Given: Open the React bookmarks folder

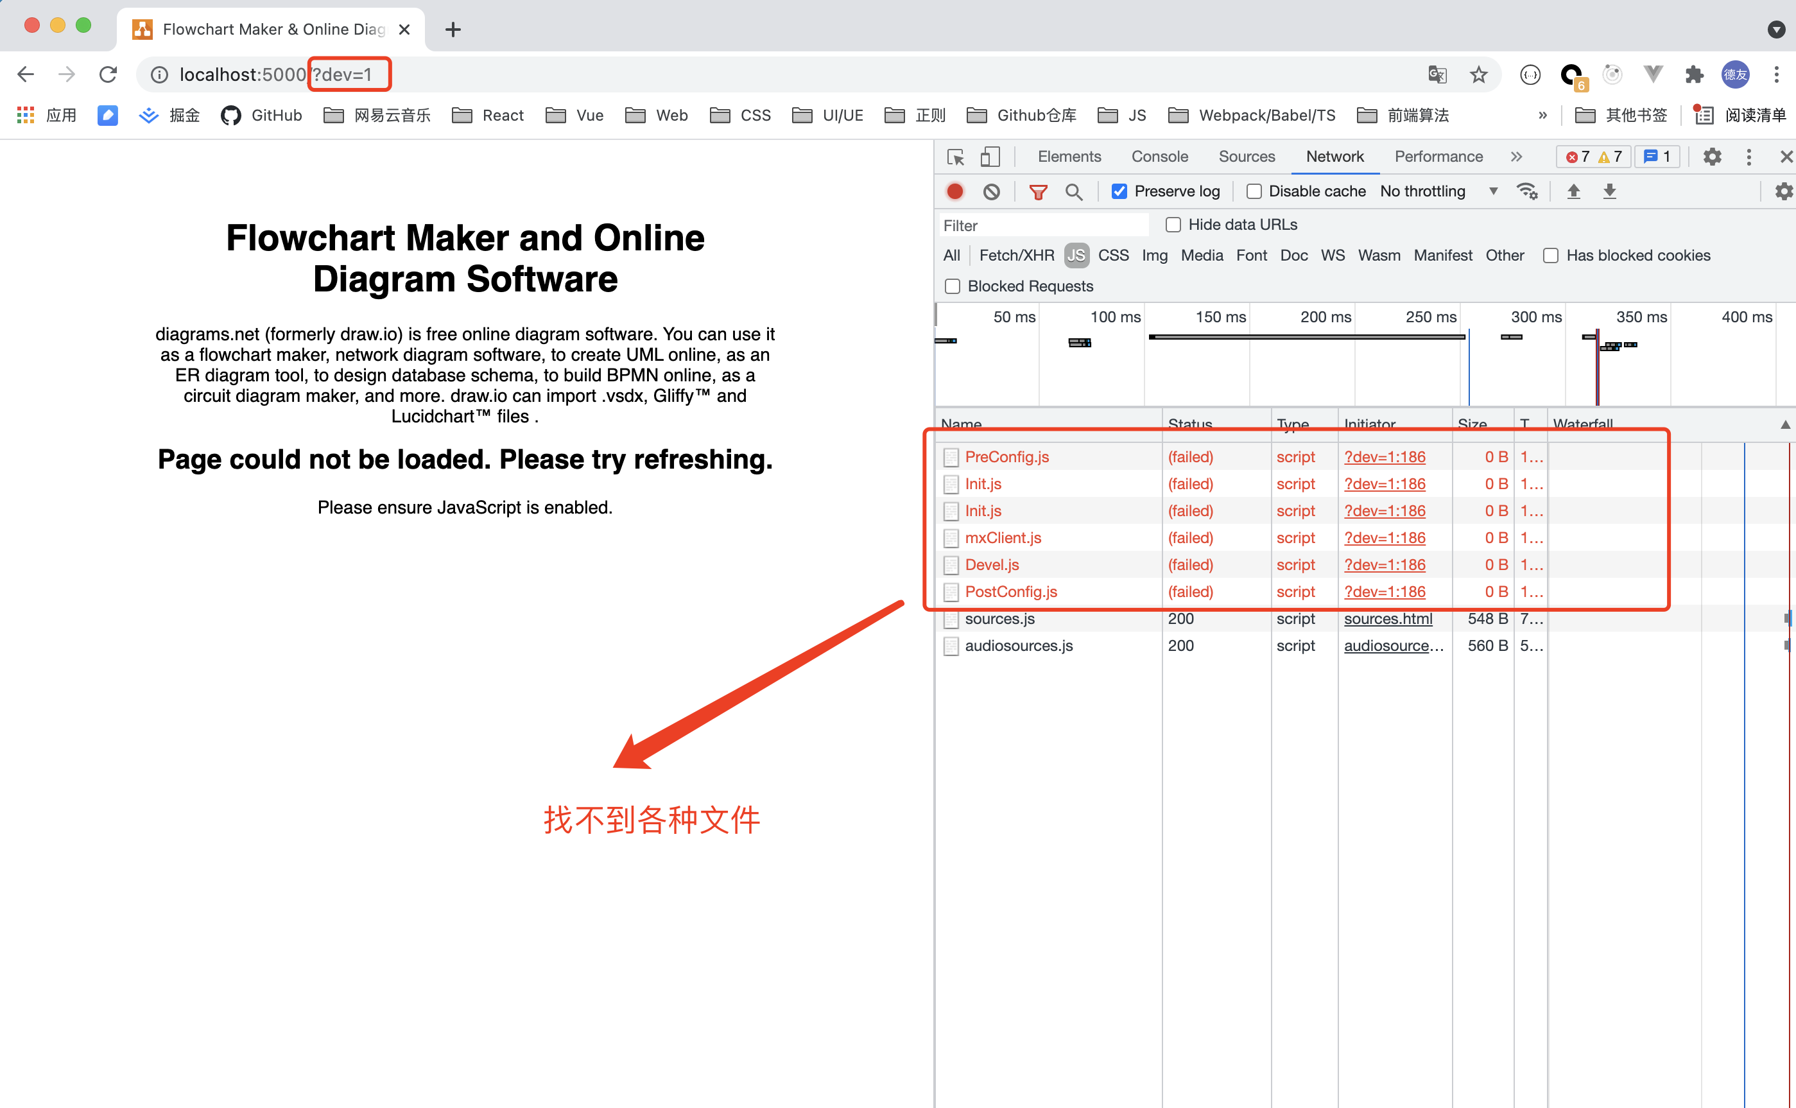Looking at the screenshot, I should pyautogui.click(x=488, y=115).
